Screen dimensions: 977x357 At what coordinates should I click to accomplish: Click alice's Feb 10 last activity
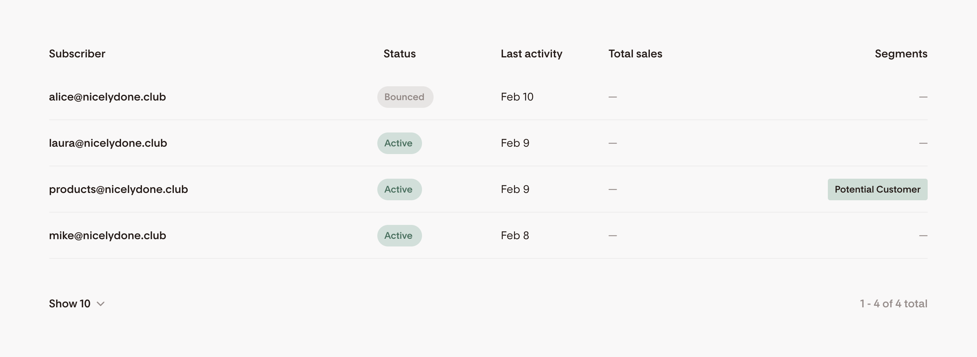coord(517,97)
